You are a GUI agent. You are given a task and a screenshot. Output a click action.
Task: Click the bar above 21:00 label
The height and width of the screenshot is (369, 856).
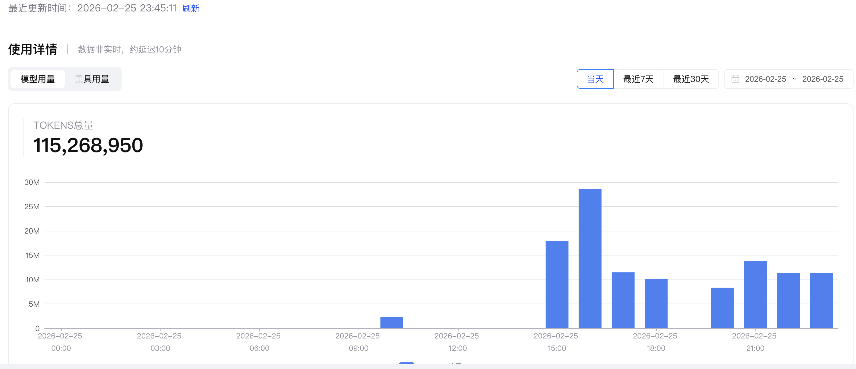point(755,295)
